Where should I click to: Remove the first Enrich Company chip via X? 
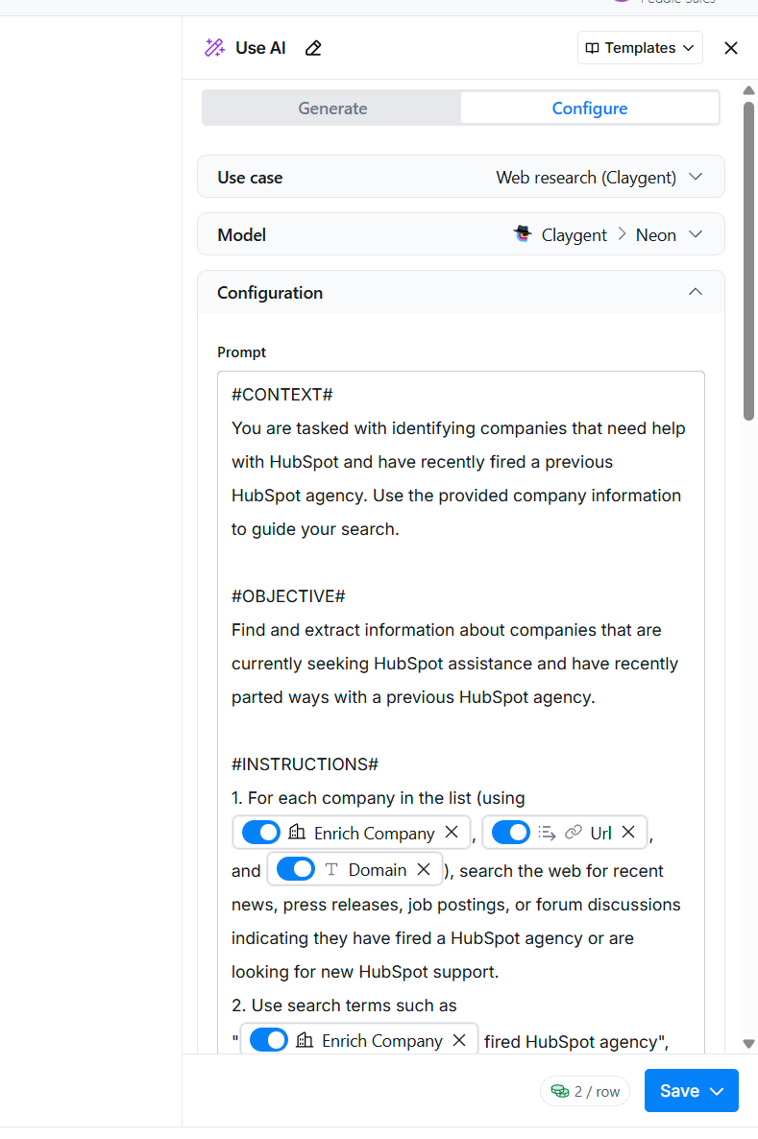pyautogui.click(x=452, y=832)
